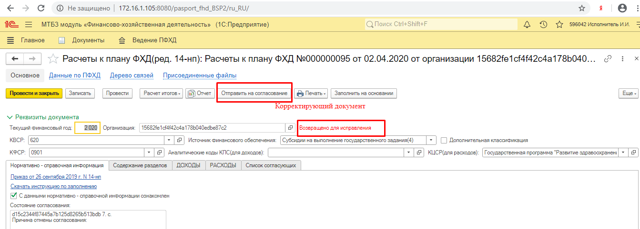Edit Текущий финансовый год field

pos(87,128)
